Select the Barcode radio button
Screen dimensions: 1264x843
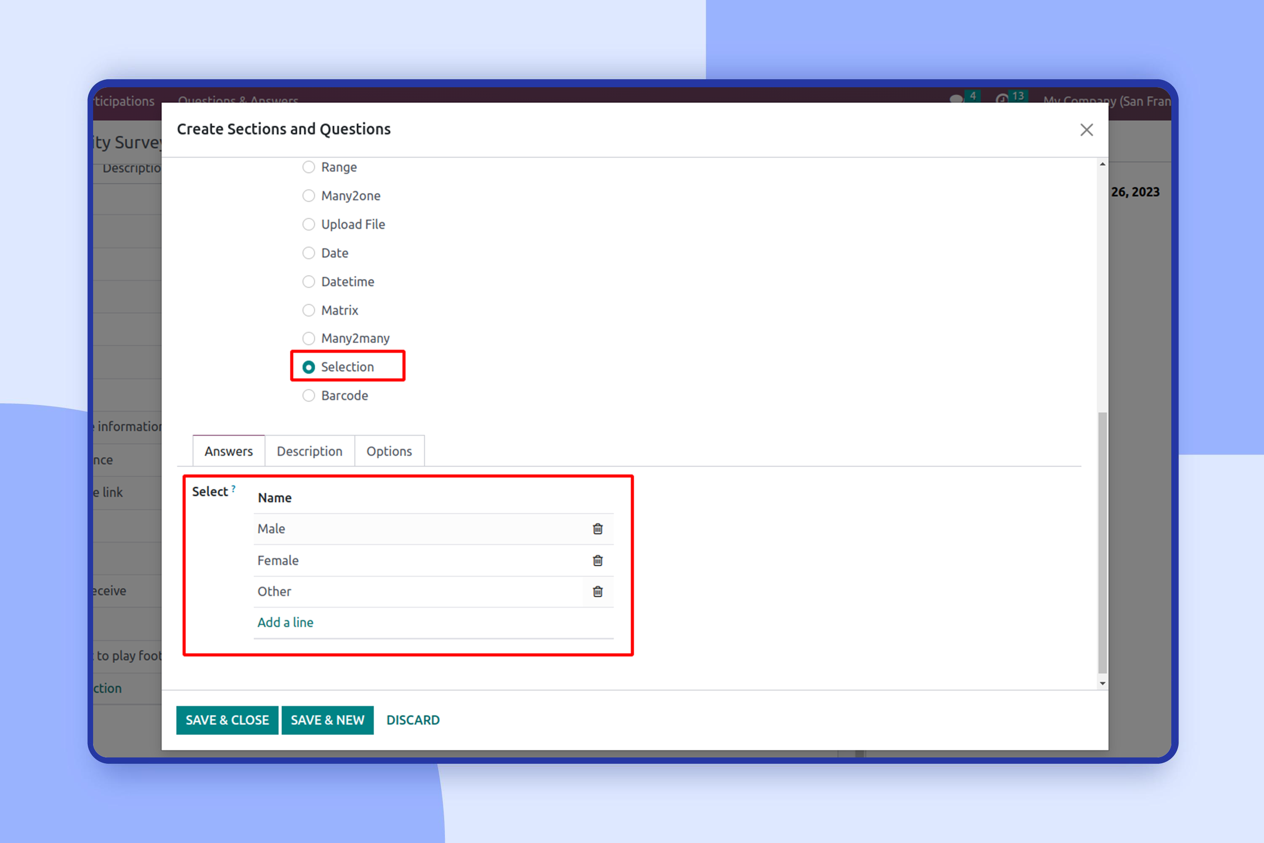point(308,396)
